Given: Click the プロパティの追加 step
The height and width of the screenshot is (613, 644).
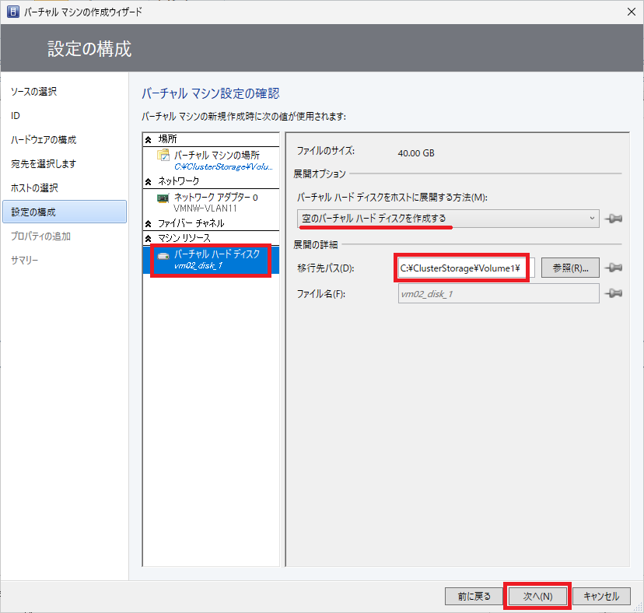Looking at the screenshot, I should 40,236.
